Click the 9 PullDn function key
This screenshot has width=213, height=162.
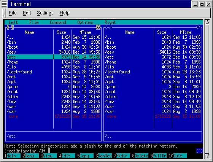[x=158, y=156]
